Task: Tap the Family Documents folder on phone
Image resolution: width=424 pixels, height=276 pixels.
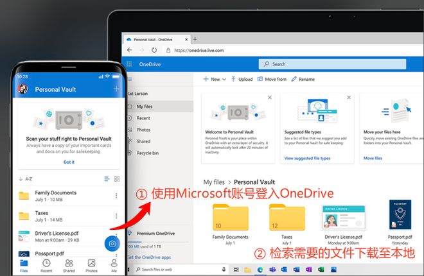Action: point(64,196)
